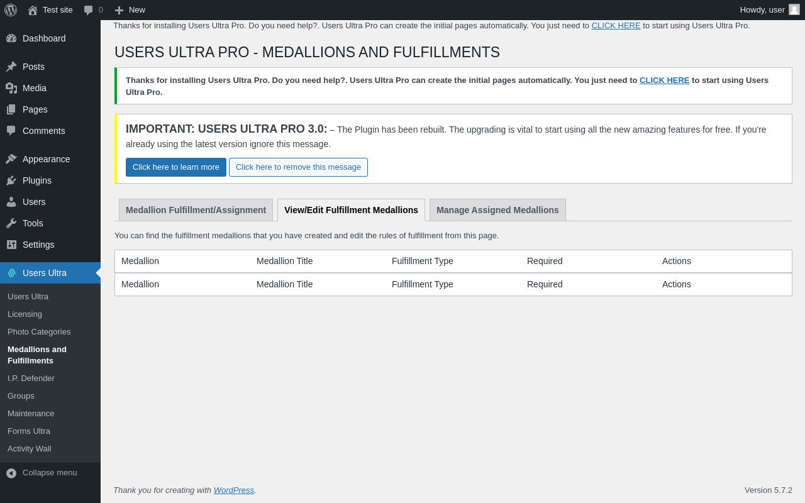Viewport: 805px width, 503px height.
Task: Click the Collapse menu arrow icon
Action: pos(11,473)
